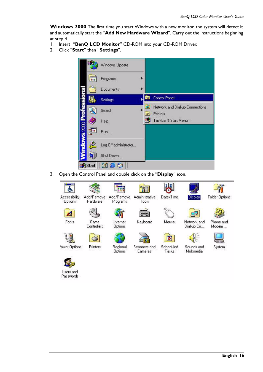This screenshot has width=263, height=372.
Task: Open the Internet Options icon
Action: click(119, 213)
